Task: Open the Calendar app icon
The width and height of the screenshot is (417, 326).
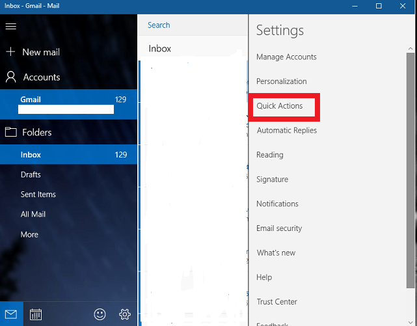Action: tap(36, 314)
